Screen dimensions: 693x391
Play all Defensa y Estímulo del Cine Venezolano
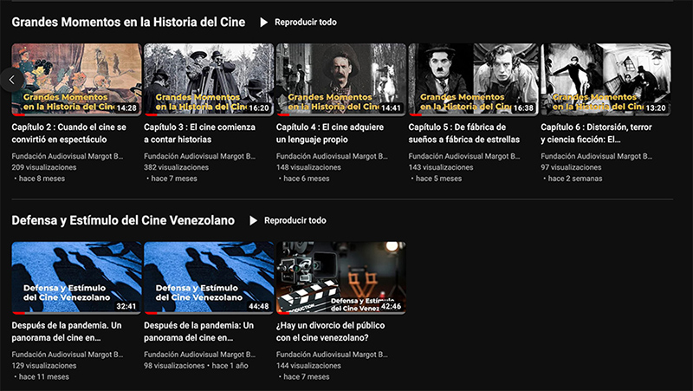click(288, 220)
